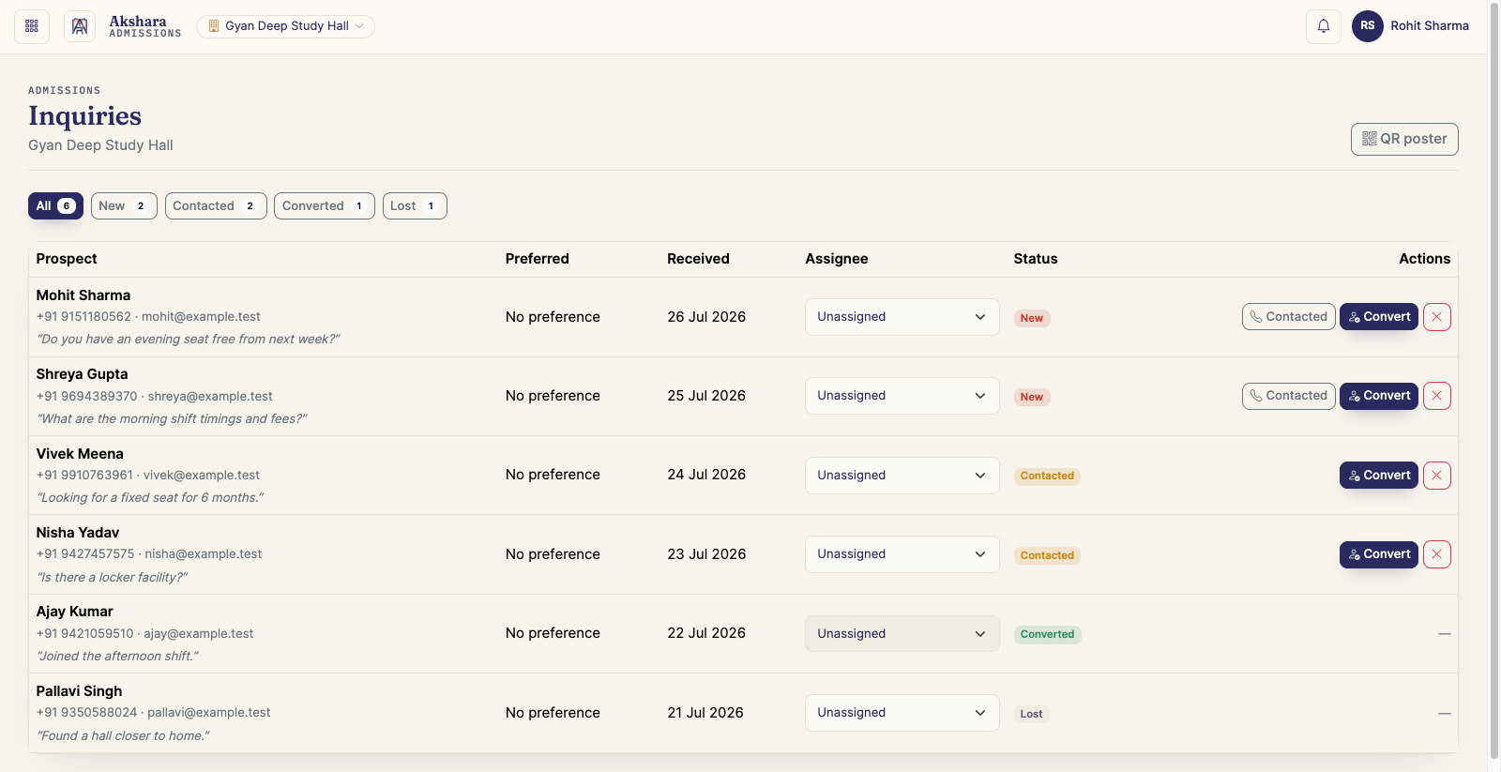Click the received date 26 Jul 2026
The image size is (1501, 772).
pyautogui.click(x=706, y=317)
